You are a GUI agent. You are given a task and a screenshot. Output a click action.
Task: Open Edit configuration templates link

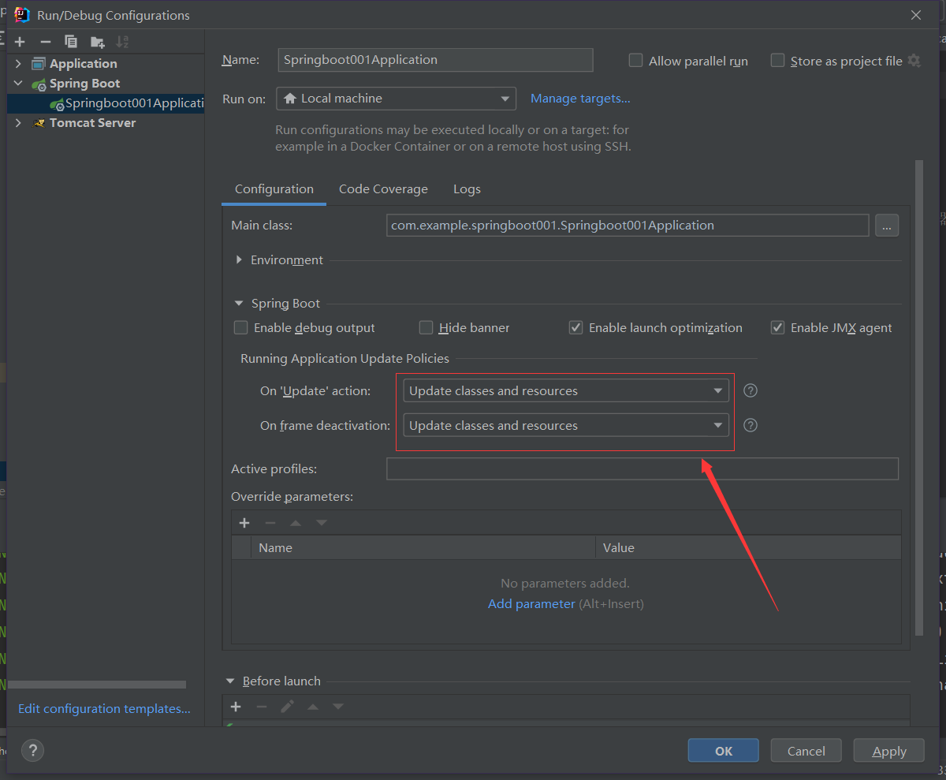point(104,709)
